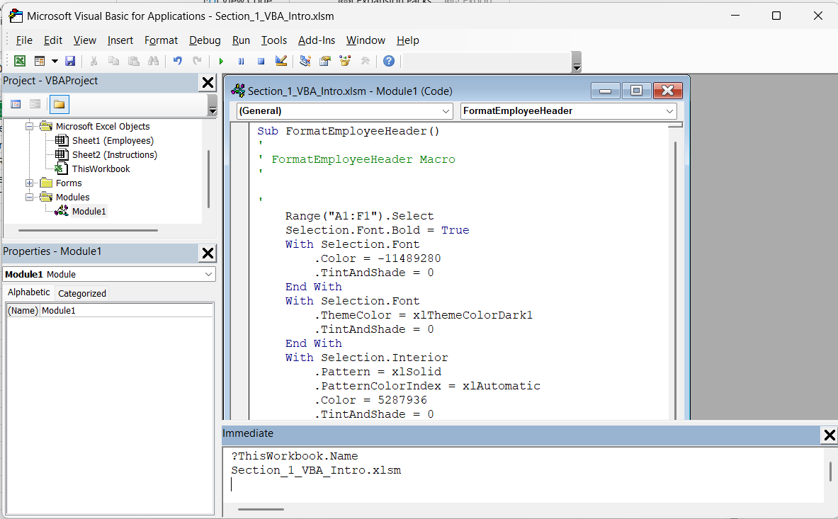Click the line "Range("A1:F1").Select"
Screen dimensions: 838x519
pos(359,216)
